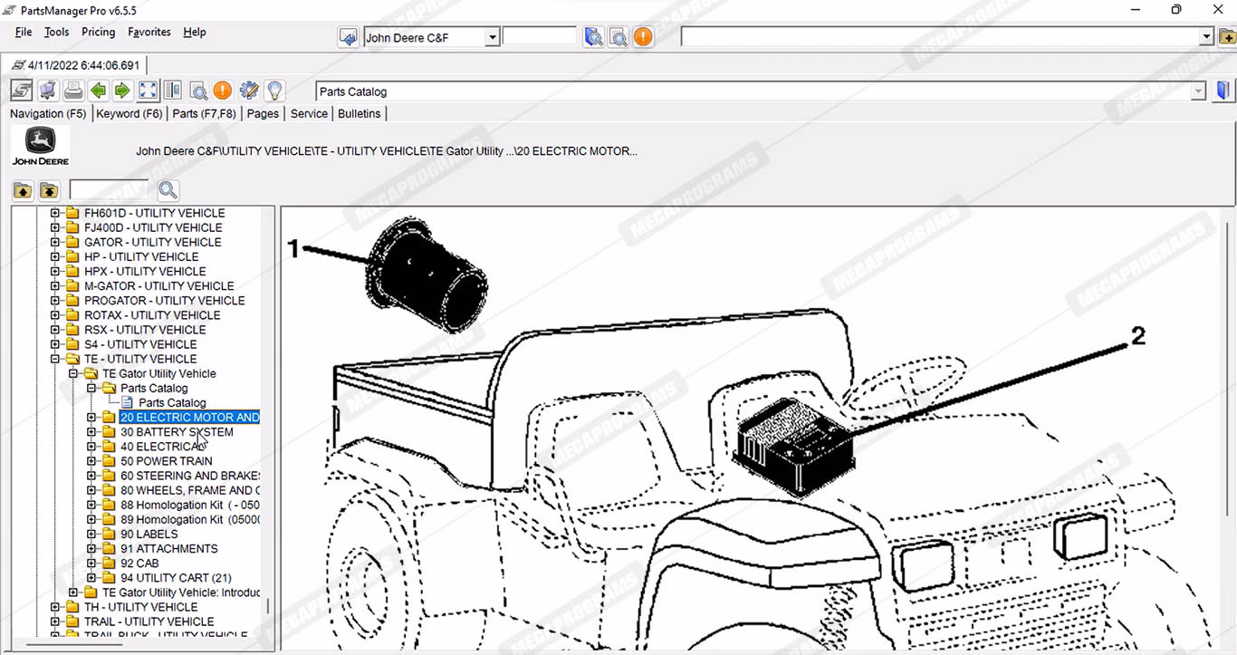Select the Navigation (F5) tab
Viewport: 1237px width, 655px height.
coord(48,113)
